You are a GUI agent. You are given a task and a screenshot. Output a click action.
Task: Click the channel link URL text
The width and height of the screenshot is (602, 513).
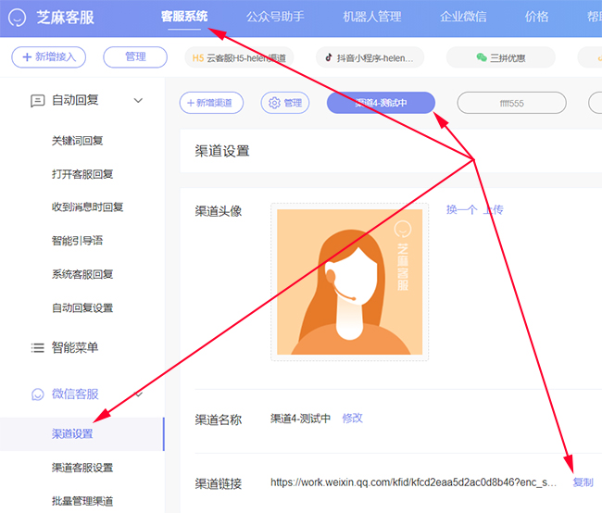[413, 482]
